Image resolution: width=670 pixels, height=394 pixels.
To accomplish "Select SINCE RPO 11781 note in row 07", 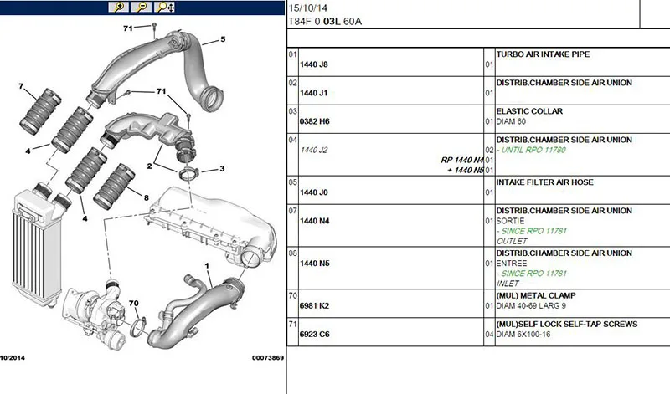I will click(532, 231).
